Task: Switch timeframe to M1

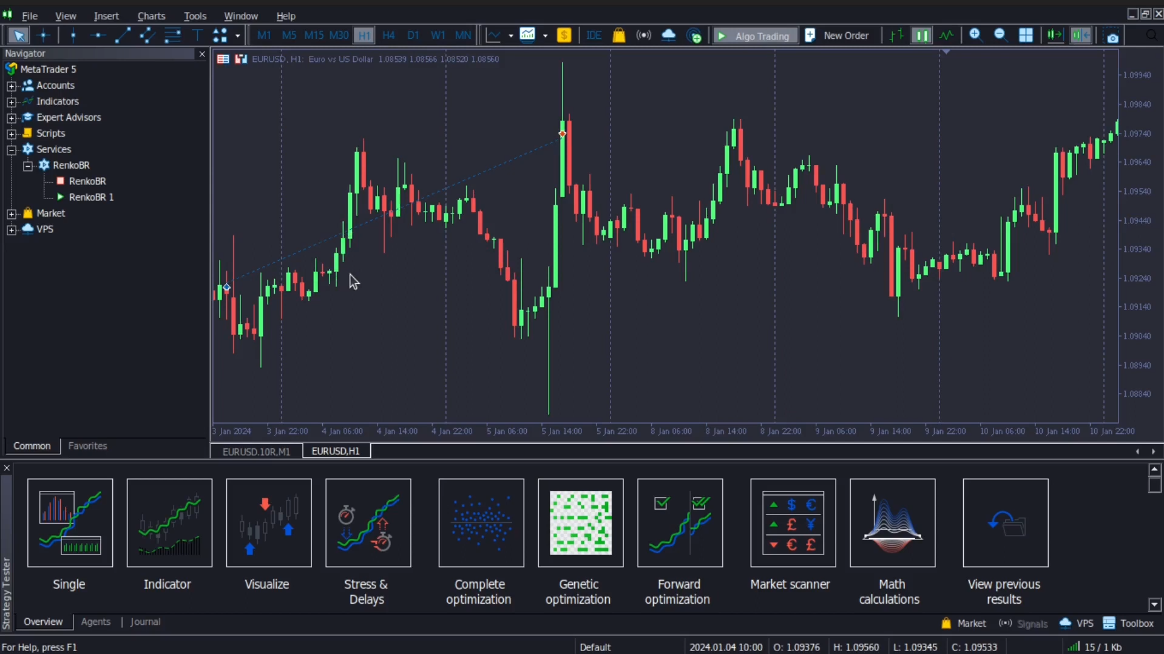Action: point(264,35)
